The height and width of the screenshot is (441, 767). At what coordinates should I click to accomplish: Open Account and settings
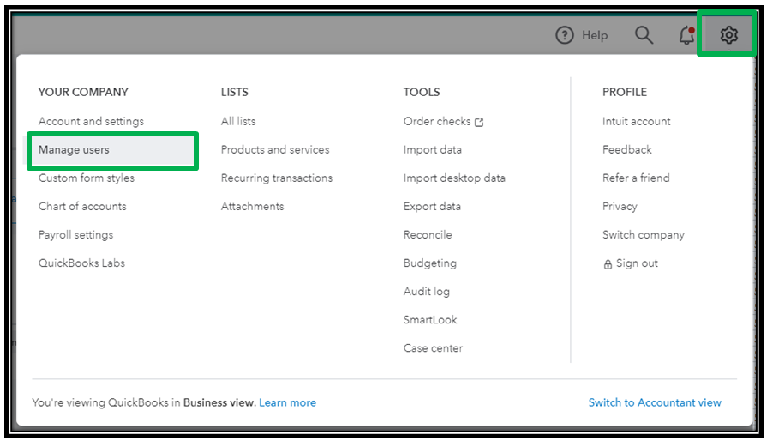91,121
